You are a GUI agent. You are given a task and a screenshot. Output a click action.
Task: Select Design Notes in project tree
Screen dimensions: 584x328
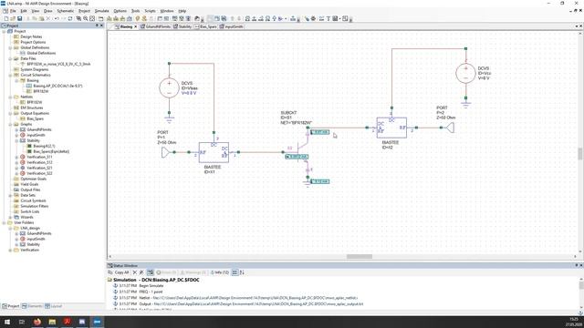(31, 36)
